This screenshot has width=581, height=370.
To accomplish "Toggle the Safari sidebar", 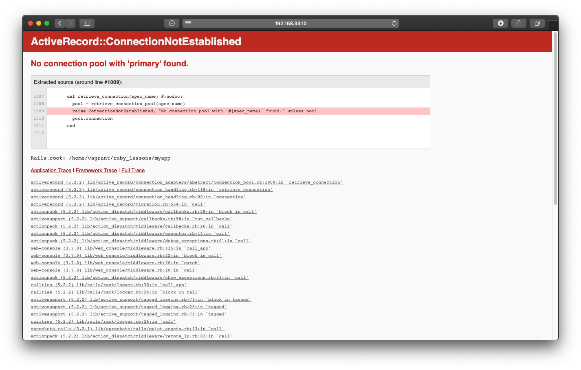I will (x=87, y=23).
